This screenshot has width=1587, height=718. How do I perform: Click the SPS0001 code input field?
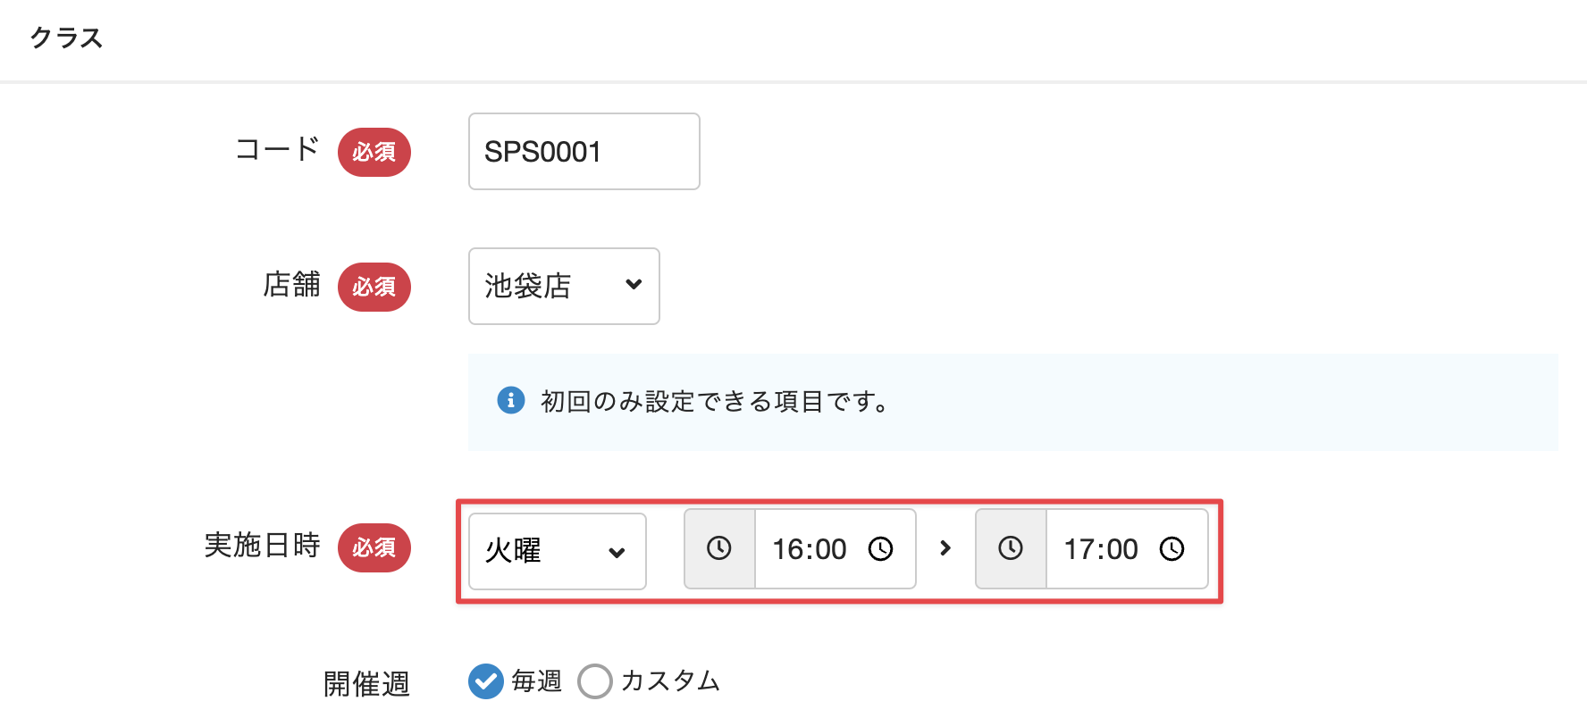click(584, 151)
